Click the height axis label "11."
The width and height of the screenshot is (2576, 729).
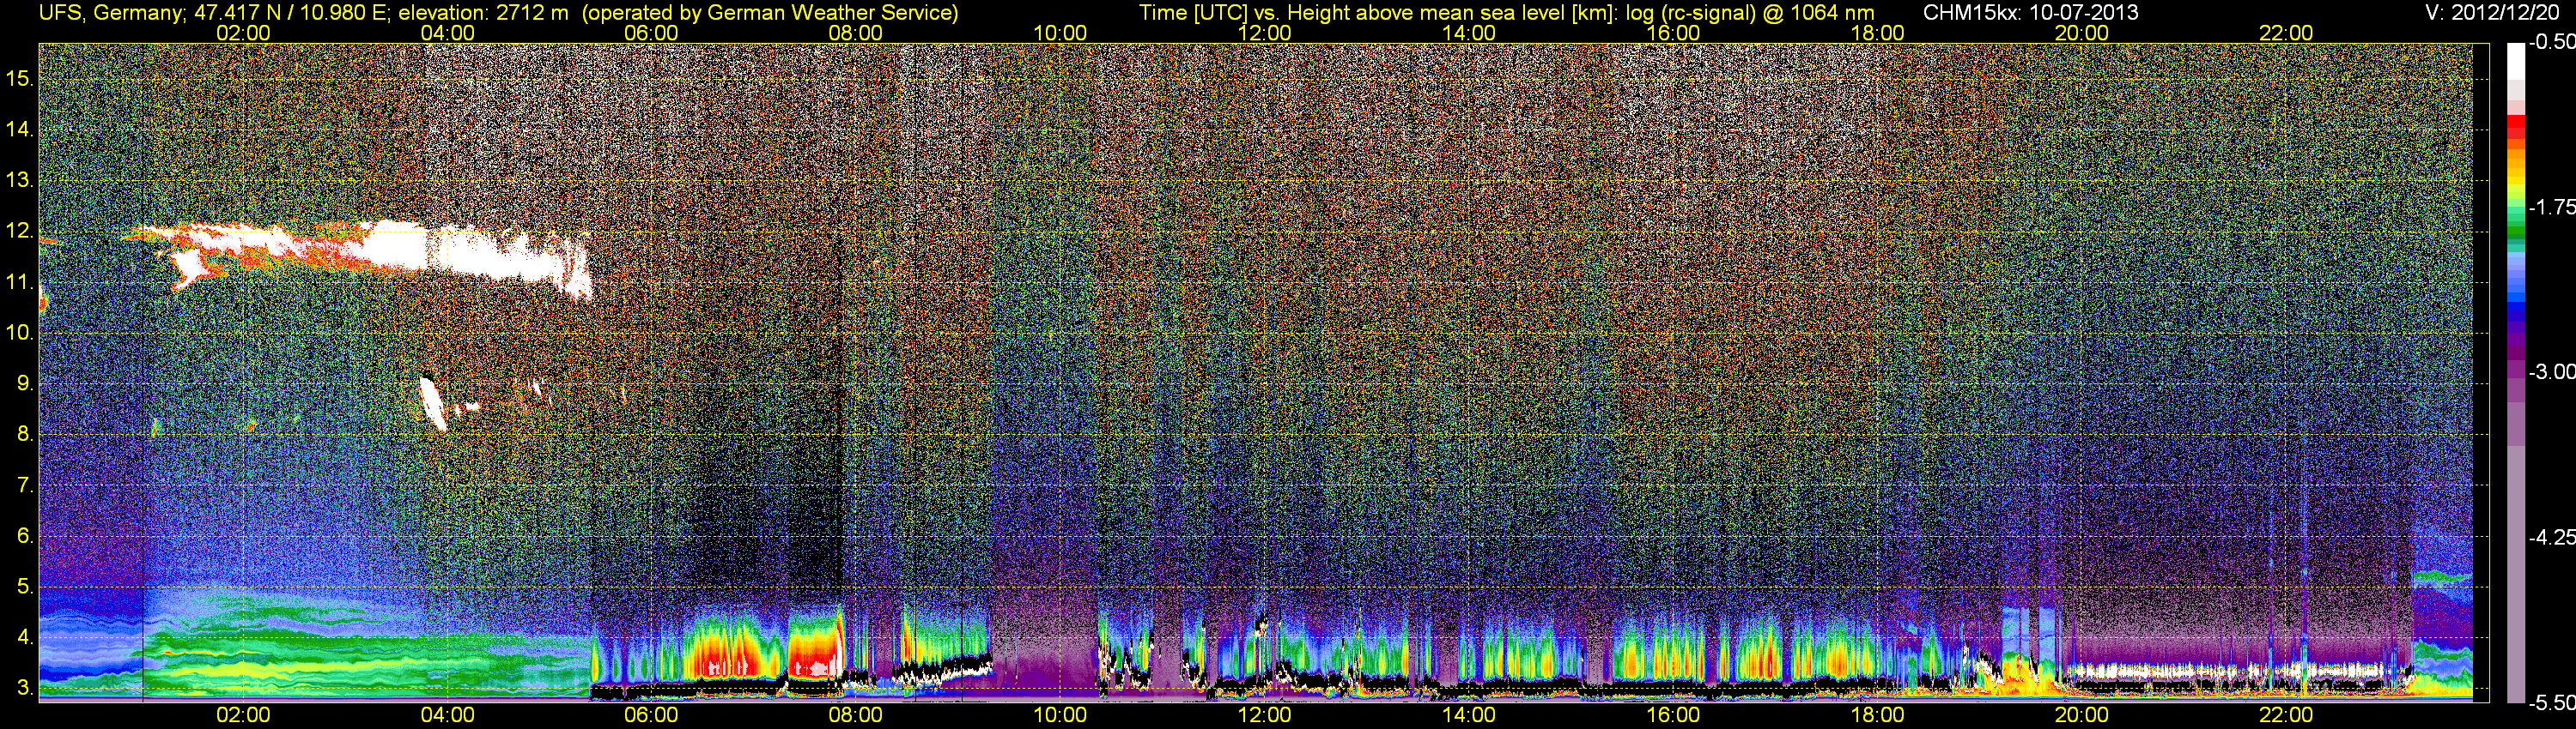point(20,281)
